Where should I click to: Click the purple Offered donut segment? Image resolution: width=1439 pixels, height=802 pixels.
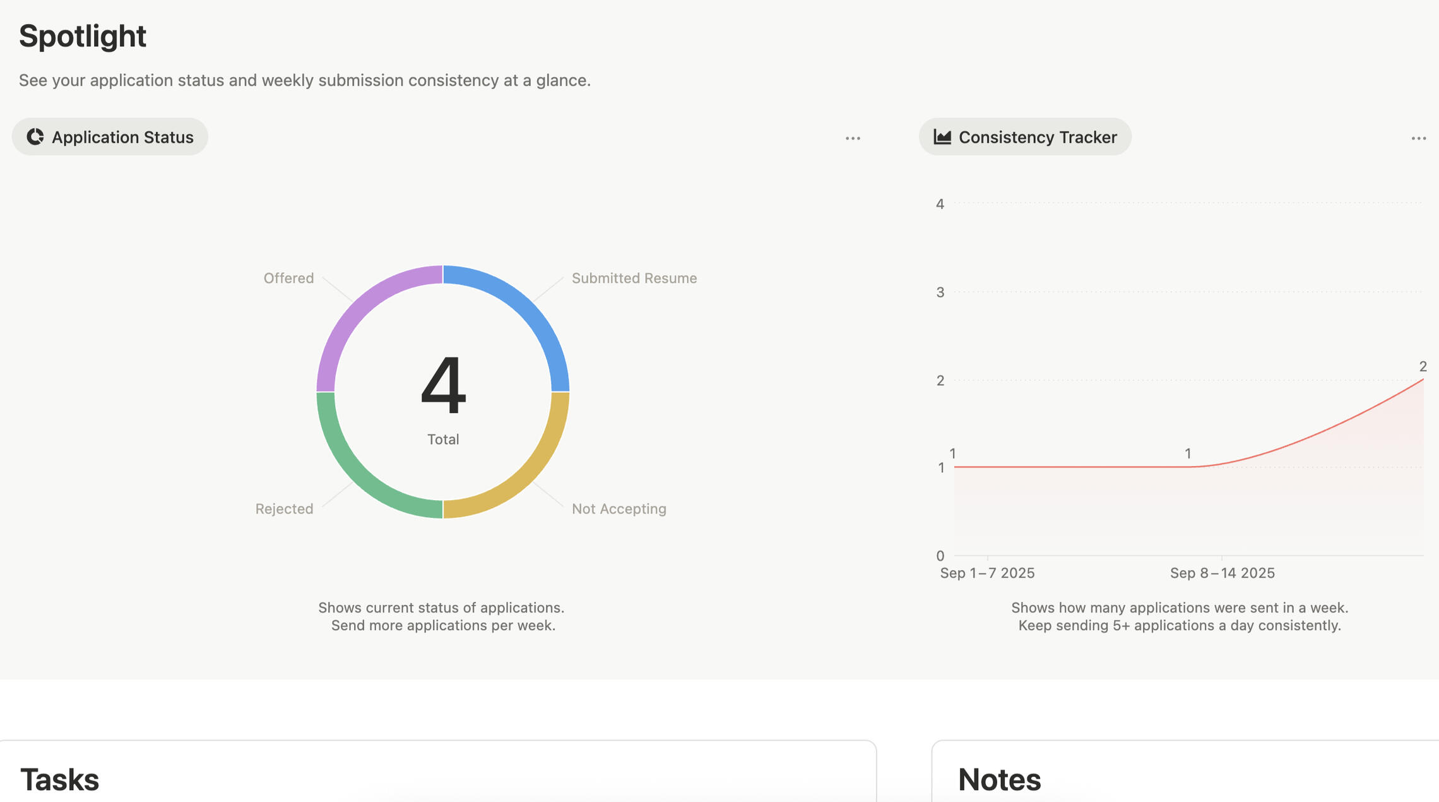pos(361,308)
